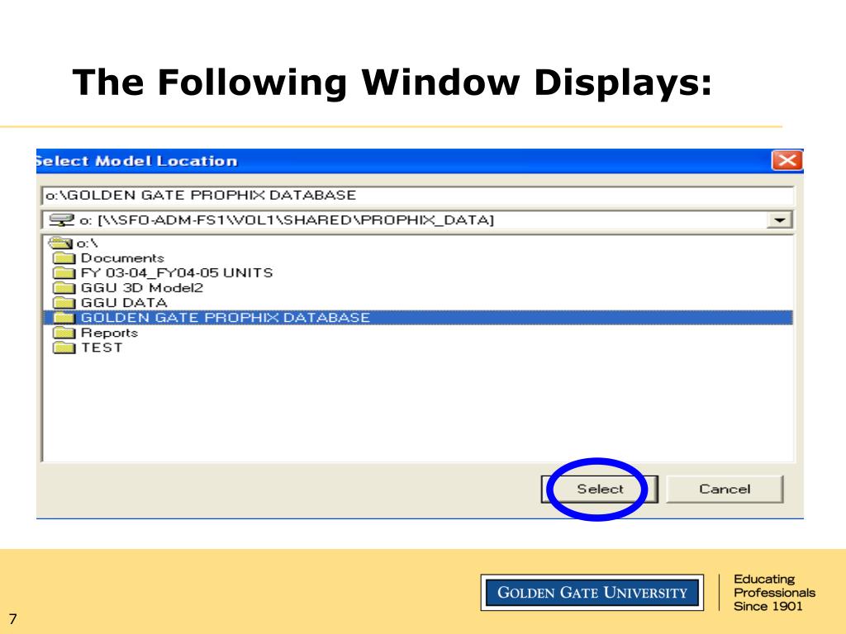Select the GGU DATA folder name
Screen dimensions: 846x634
(x=124, y=302)
